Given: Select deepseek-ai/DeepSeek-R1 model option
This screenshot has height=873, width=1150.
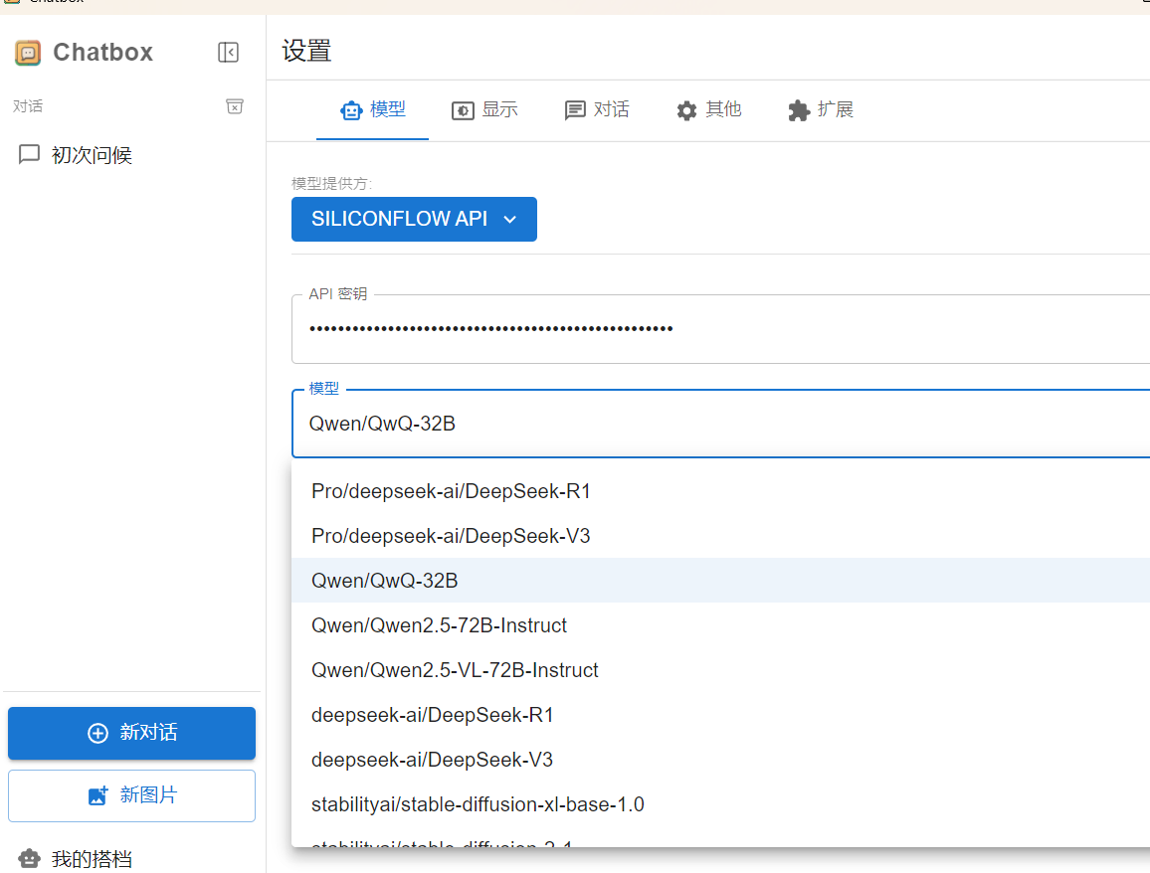Looking at the screenshot, I should pyautogui.click(x=721, y=715).
